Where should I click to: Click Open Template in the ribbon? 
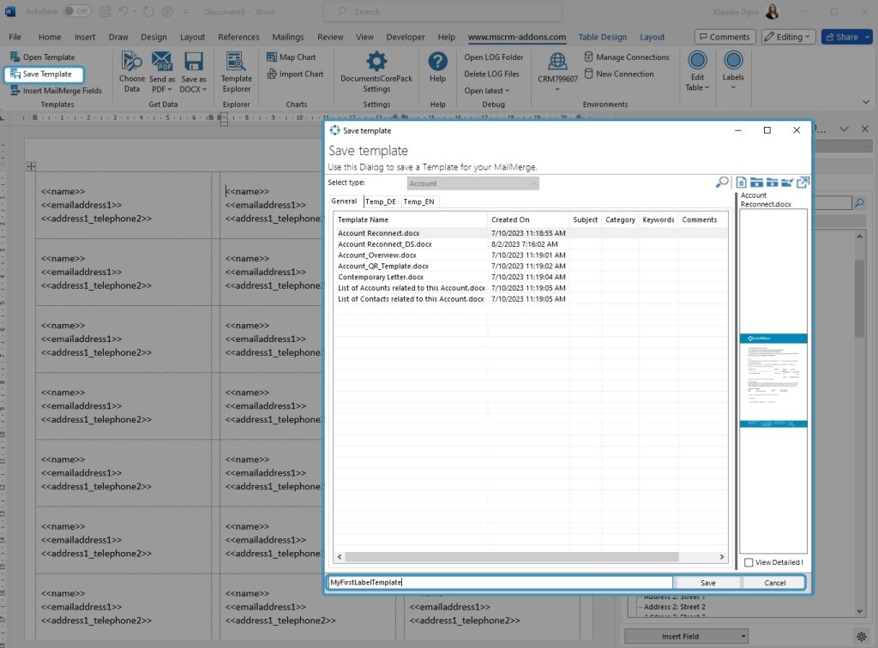[x=43, y=57]
